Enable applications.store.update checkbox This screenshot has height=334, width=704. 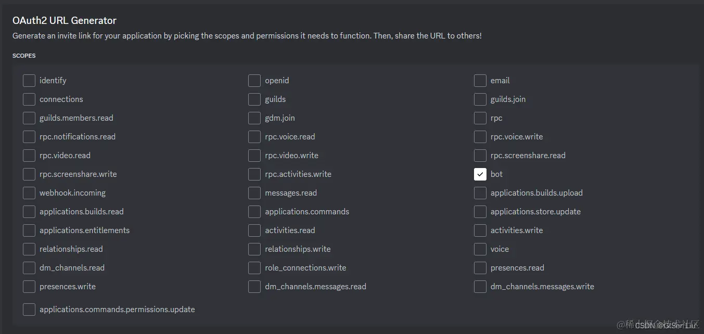[480, 212]
